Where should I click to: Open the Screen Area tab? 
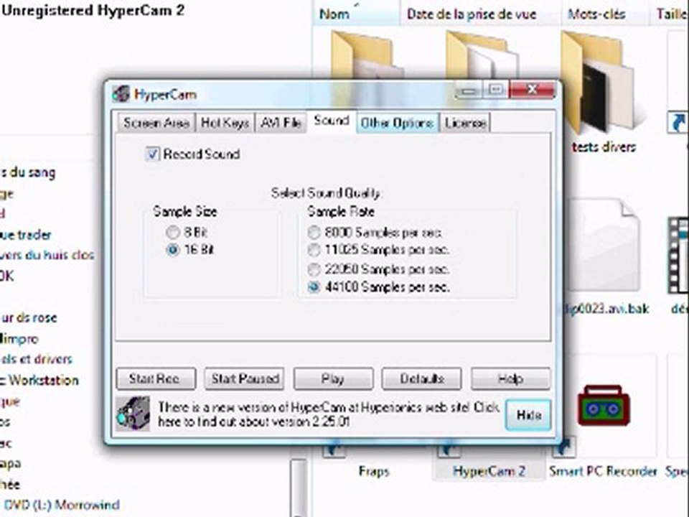(x=156, y=123)
